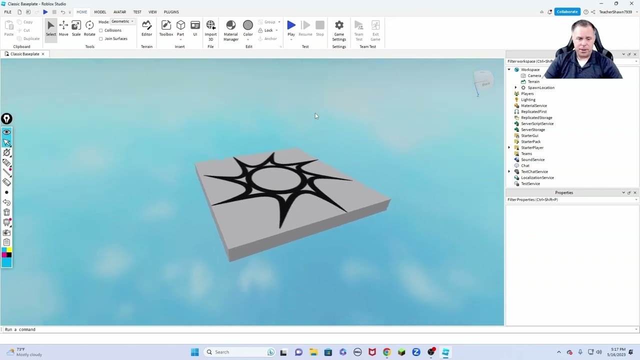Choose the line drawing tool in annotation toolbar
This screenshot has height=360, width=640.
pos(6,172)
